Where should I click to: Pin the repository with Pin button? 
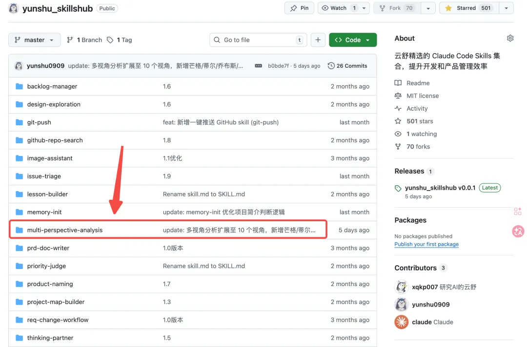pyautogui.click(x=299, y=8)
